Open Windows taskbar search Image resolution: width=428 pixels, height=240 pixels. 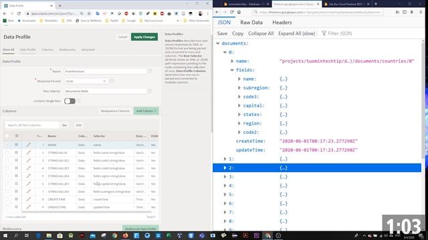point(16,235)
